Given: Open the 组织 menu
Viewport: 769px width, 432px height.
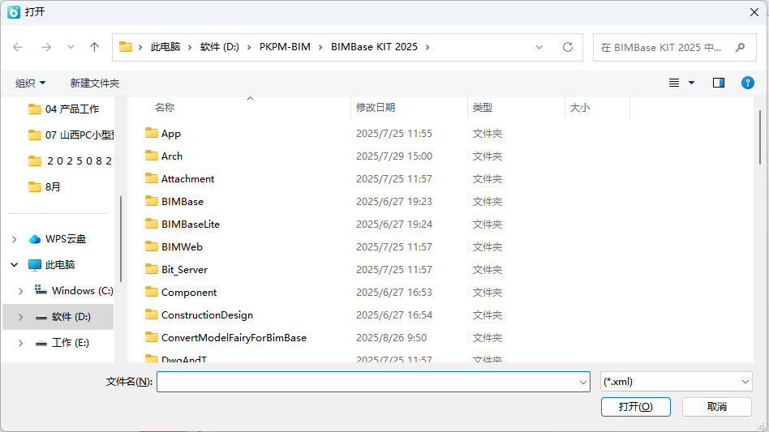Looking at the screenshot, I should pos(30,83).
